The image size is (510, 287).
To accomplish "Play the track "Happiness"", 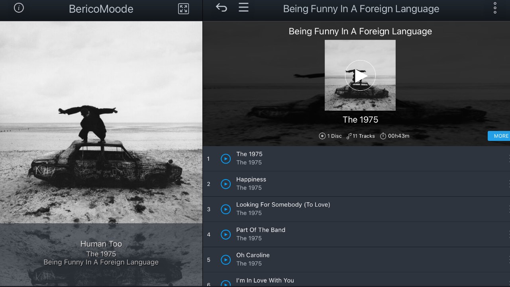I will point(226,184).
